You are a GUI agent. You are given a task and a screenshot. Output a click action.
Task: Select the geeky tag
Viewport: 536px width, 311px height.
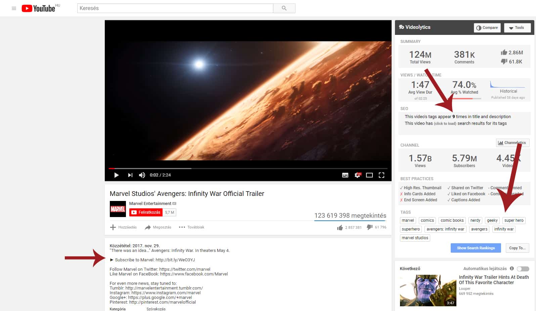(492, 220)
